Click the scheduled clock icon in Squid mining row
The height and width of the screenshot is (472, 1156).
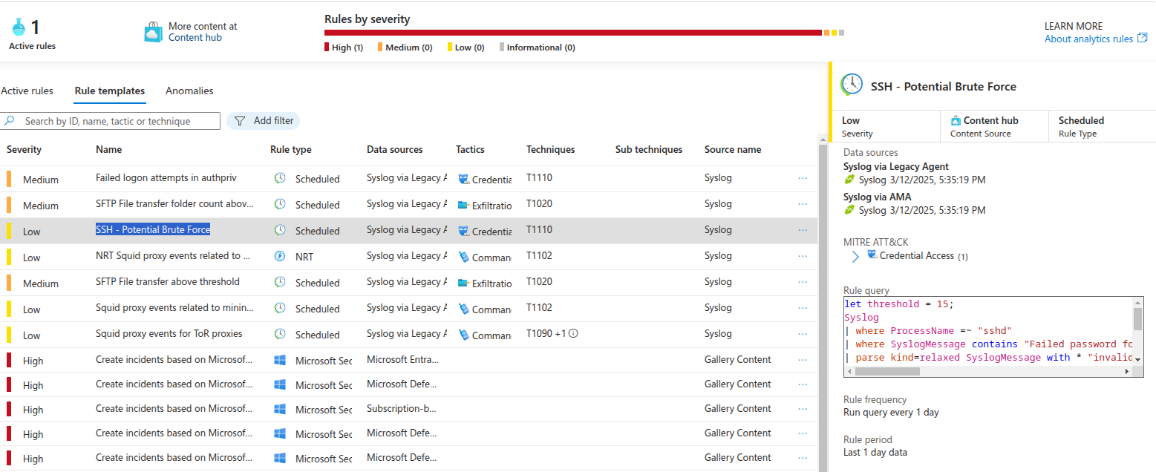(280, 308)
